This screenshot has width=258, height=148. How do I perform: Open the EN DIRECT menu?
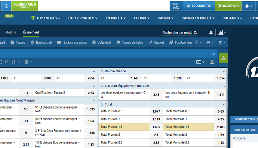pos(116,18)
